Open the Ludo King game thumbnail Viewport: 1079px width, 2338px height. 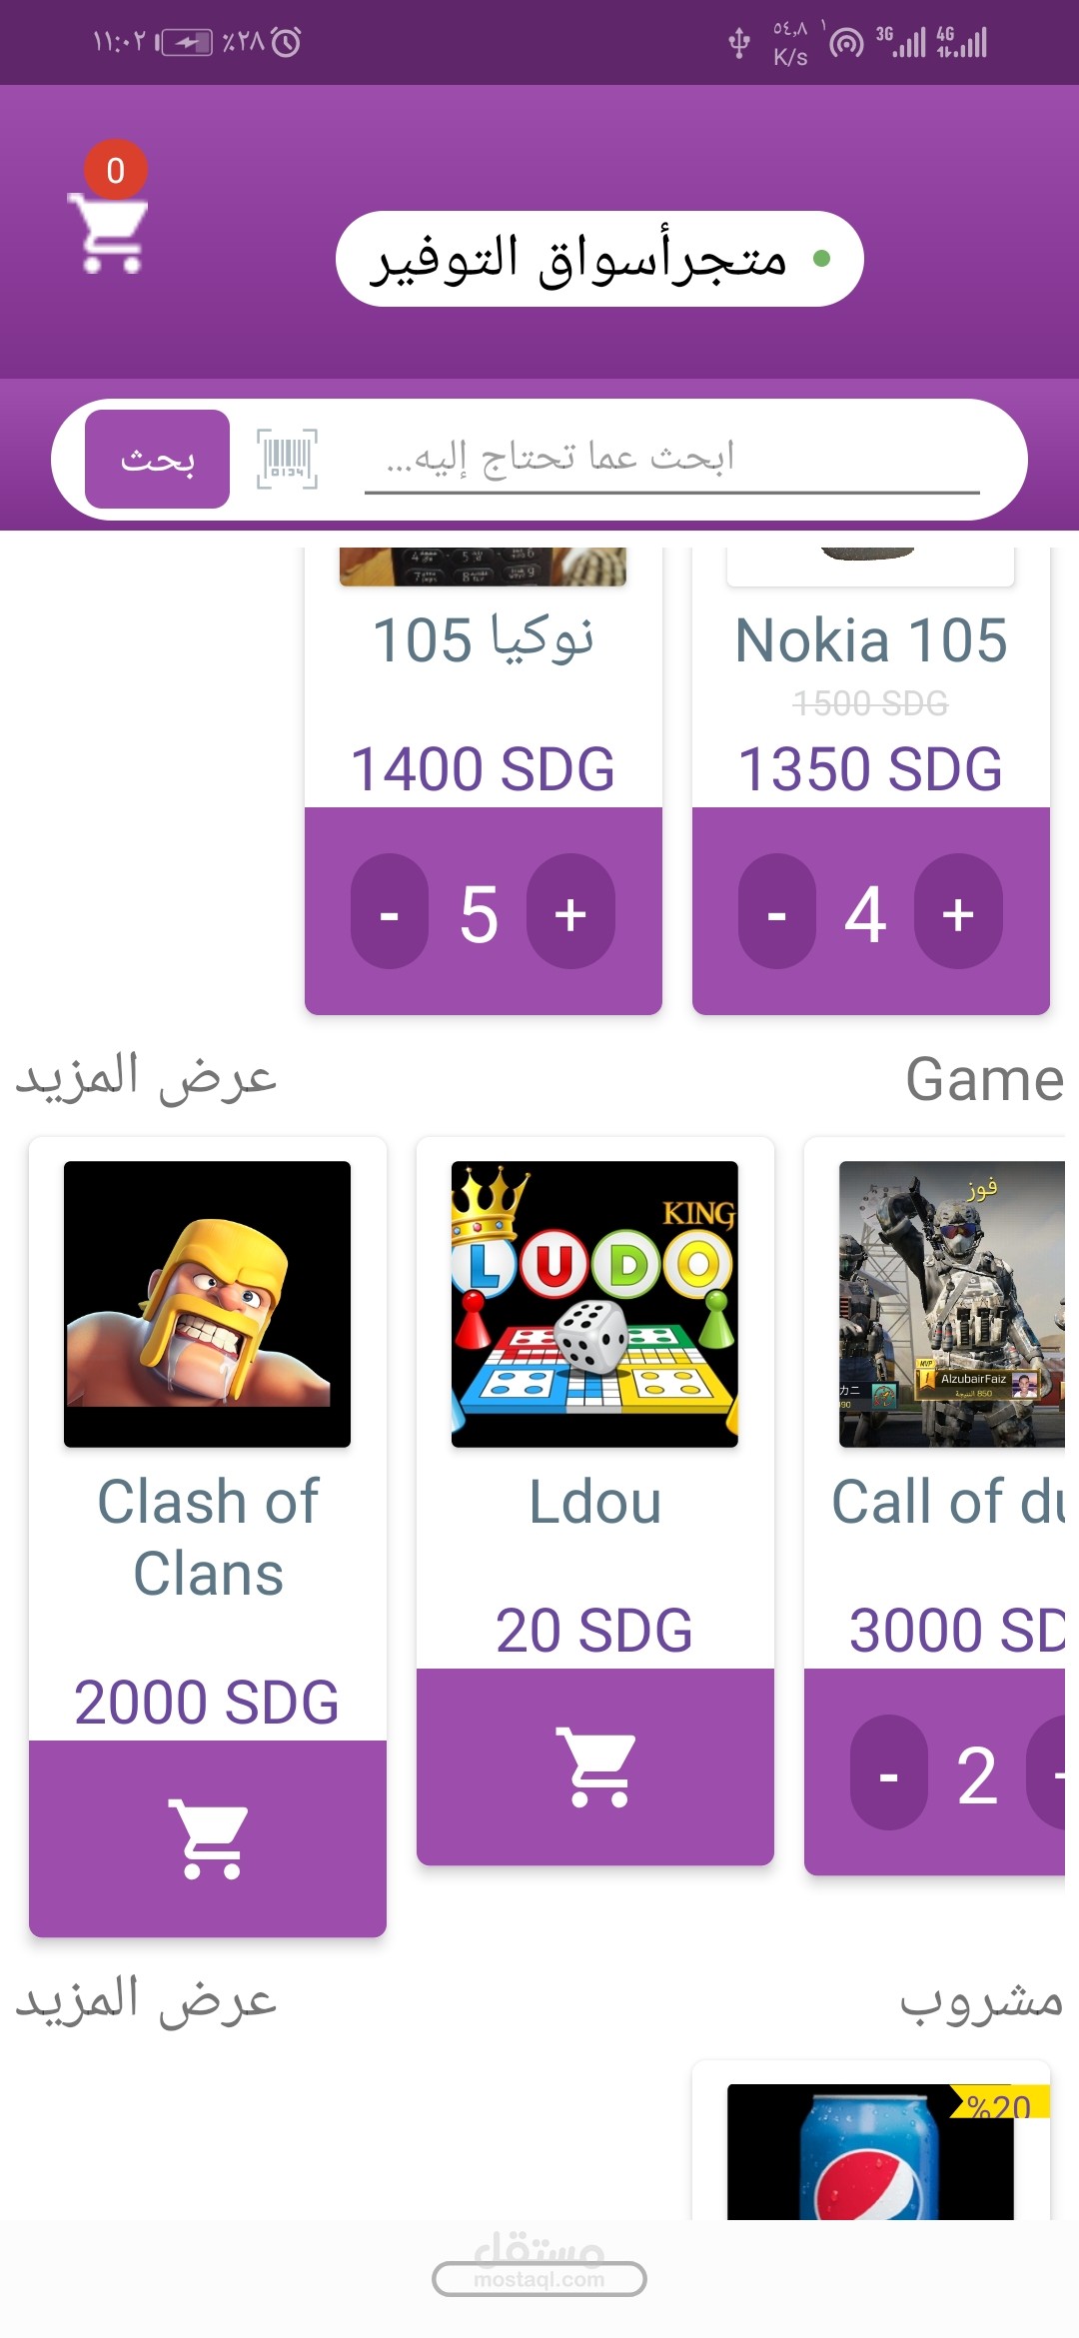[x=595, y=1303]
